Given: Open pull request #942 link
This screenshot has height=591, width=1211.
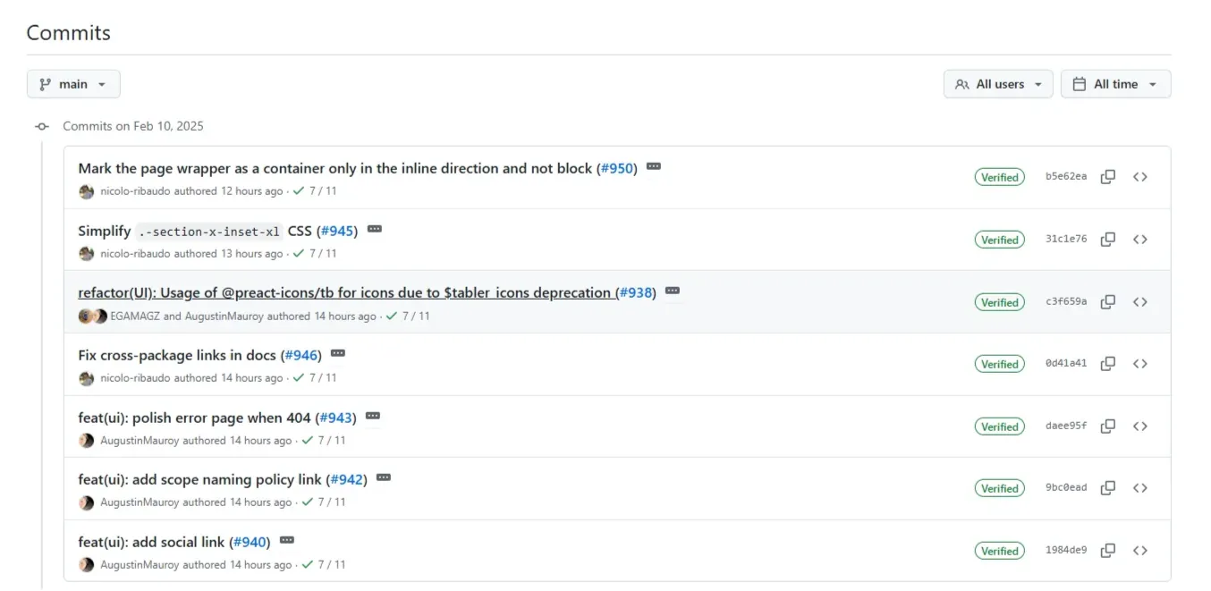Looking at the screenshot, I should pos(347,480).
